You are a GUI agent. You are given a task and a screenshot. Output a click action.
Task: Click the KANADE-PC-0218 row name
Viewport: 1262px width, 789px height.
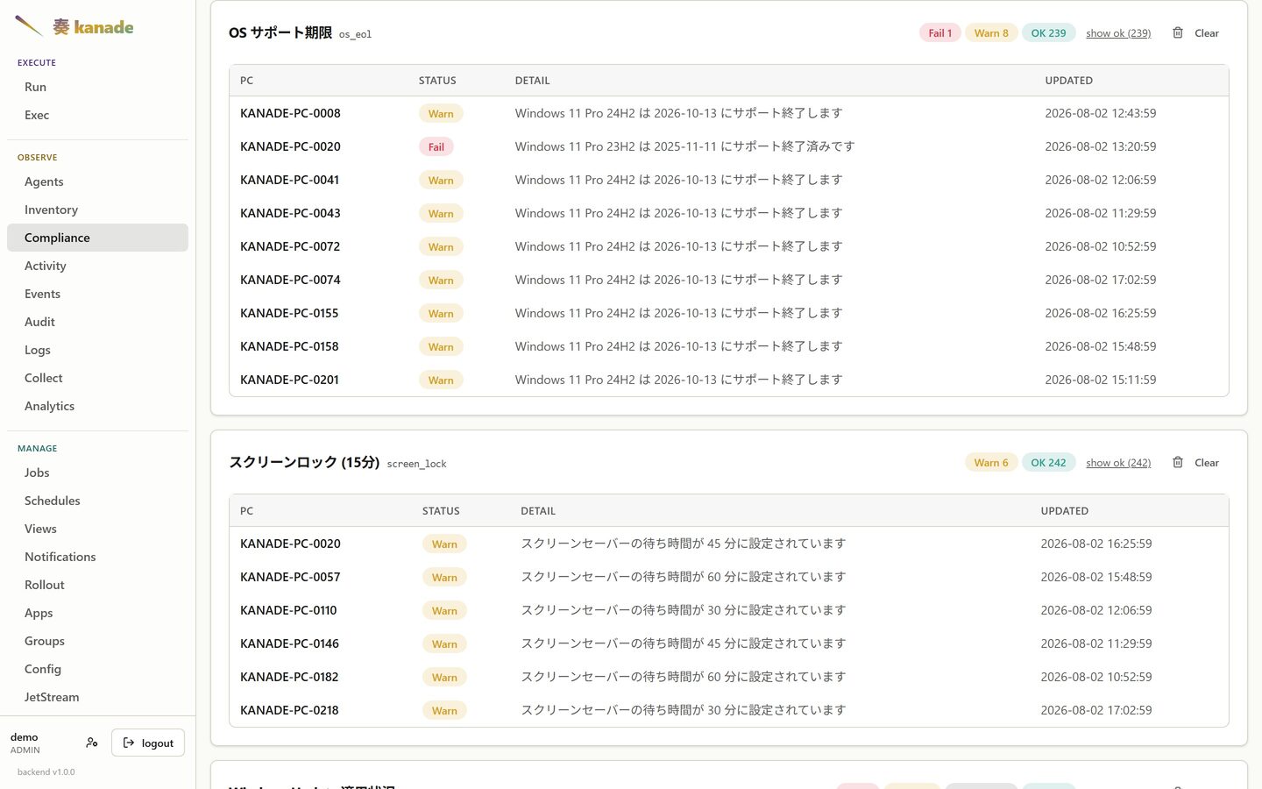289,710
